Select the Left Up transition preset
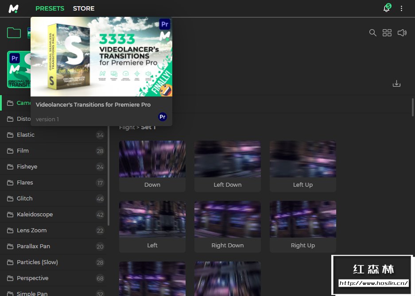Viewport: 415px width, 296px height. coord(303,166)
